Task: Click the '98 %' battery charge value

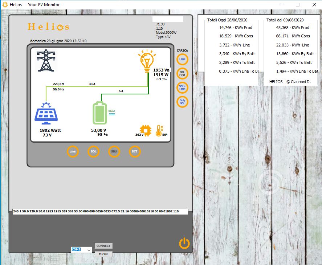Action: click(102, 135)
